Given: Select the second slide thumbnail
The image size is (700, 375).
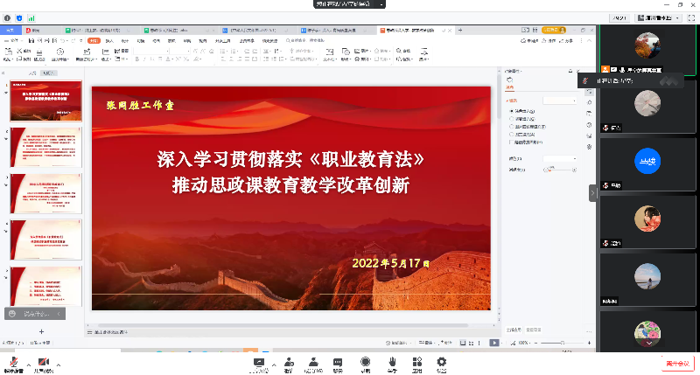Looking at the screenshot, I should pyautogui.click(x=46, y=147).
